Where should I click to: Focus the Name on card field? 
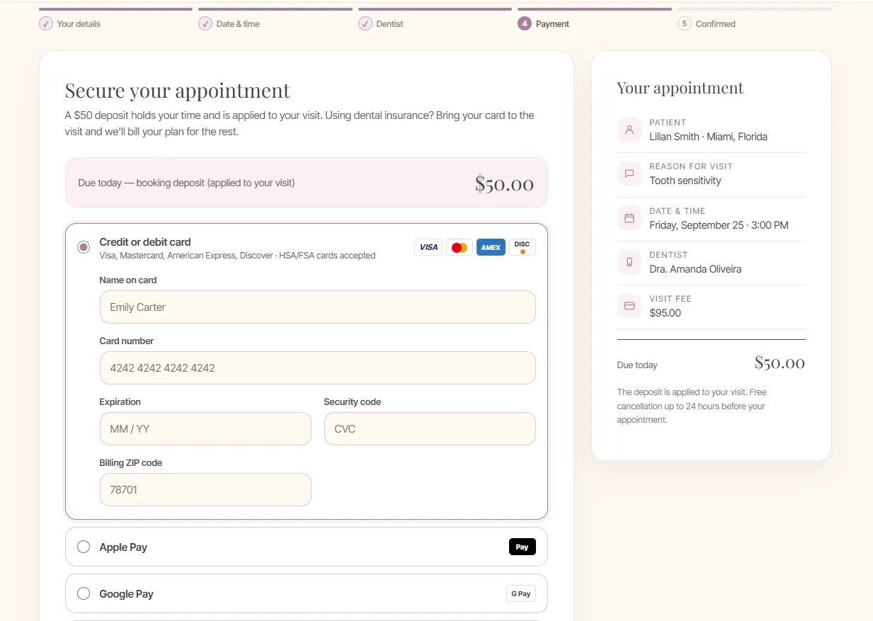317,307
